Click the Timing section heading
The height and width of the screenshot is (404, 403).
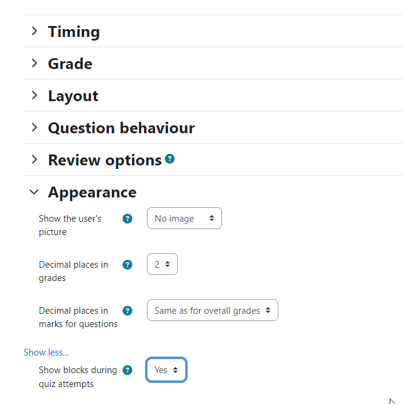(x=74, y=31)
